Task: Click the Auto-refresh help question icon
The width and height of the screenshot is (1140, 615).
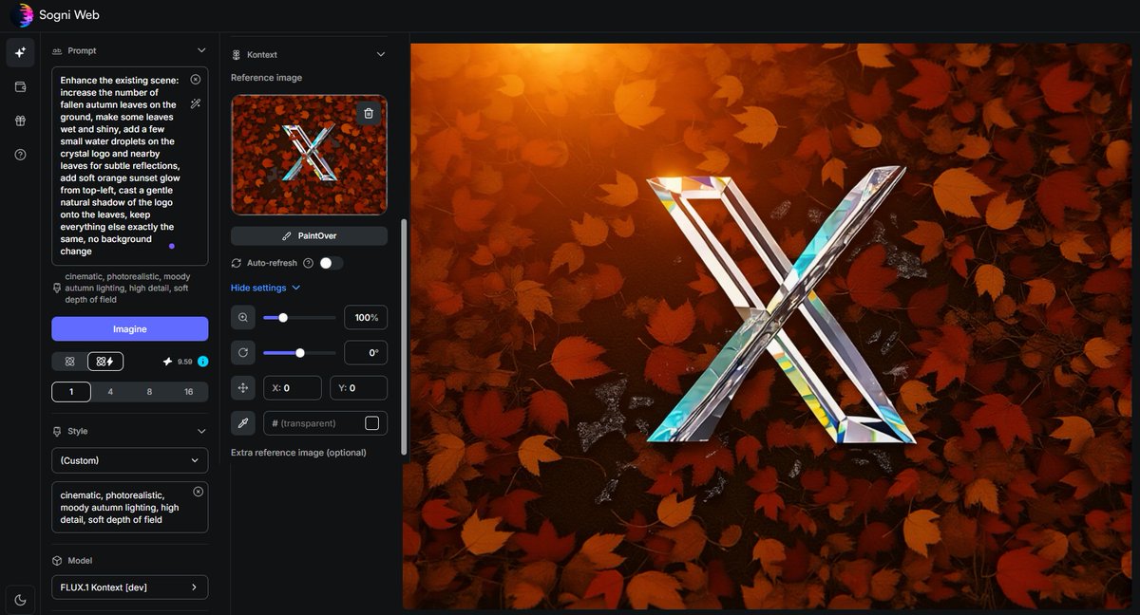Action: point(308,263)
